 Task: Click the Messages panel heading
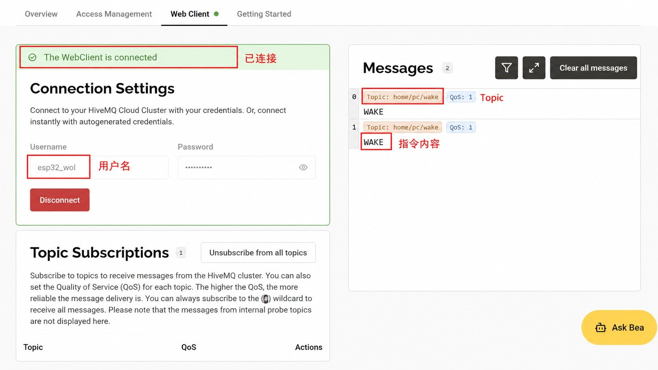(398, 68)
